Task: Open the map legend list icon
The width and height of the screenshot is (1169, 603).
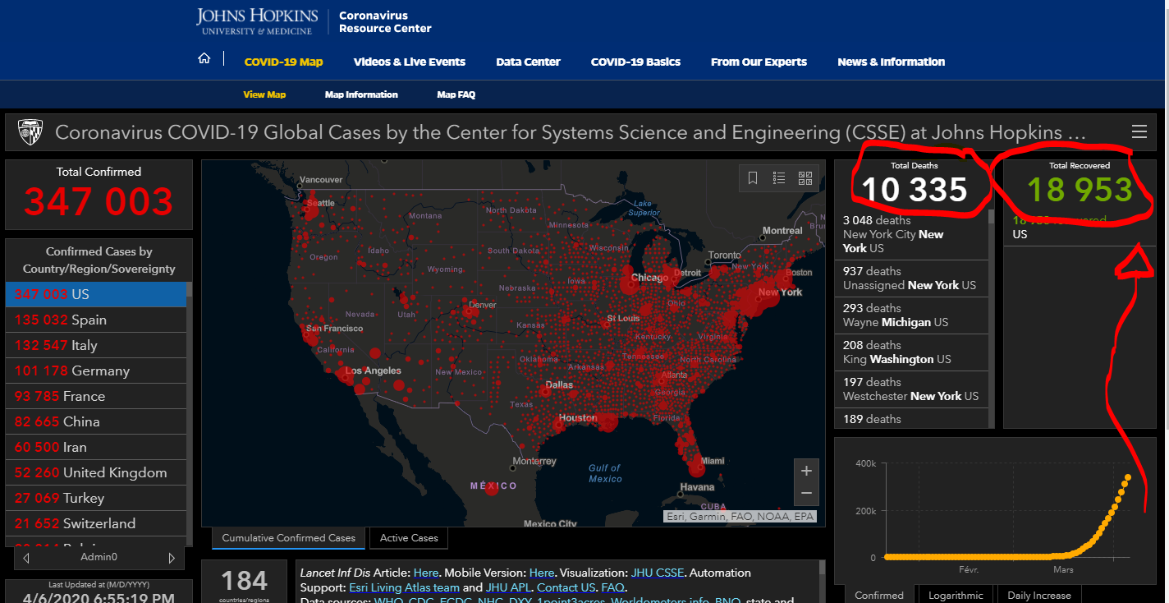Action: [x=779, y=177]
